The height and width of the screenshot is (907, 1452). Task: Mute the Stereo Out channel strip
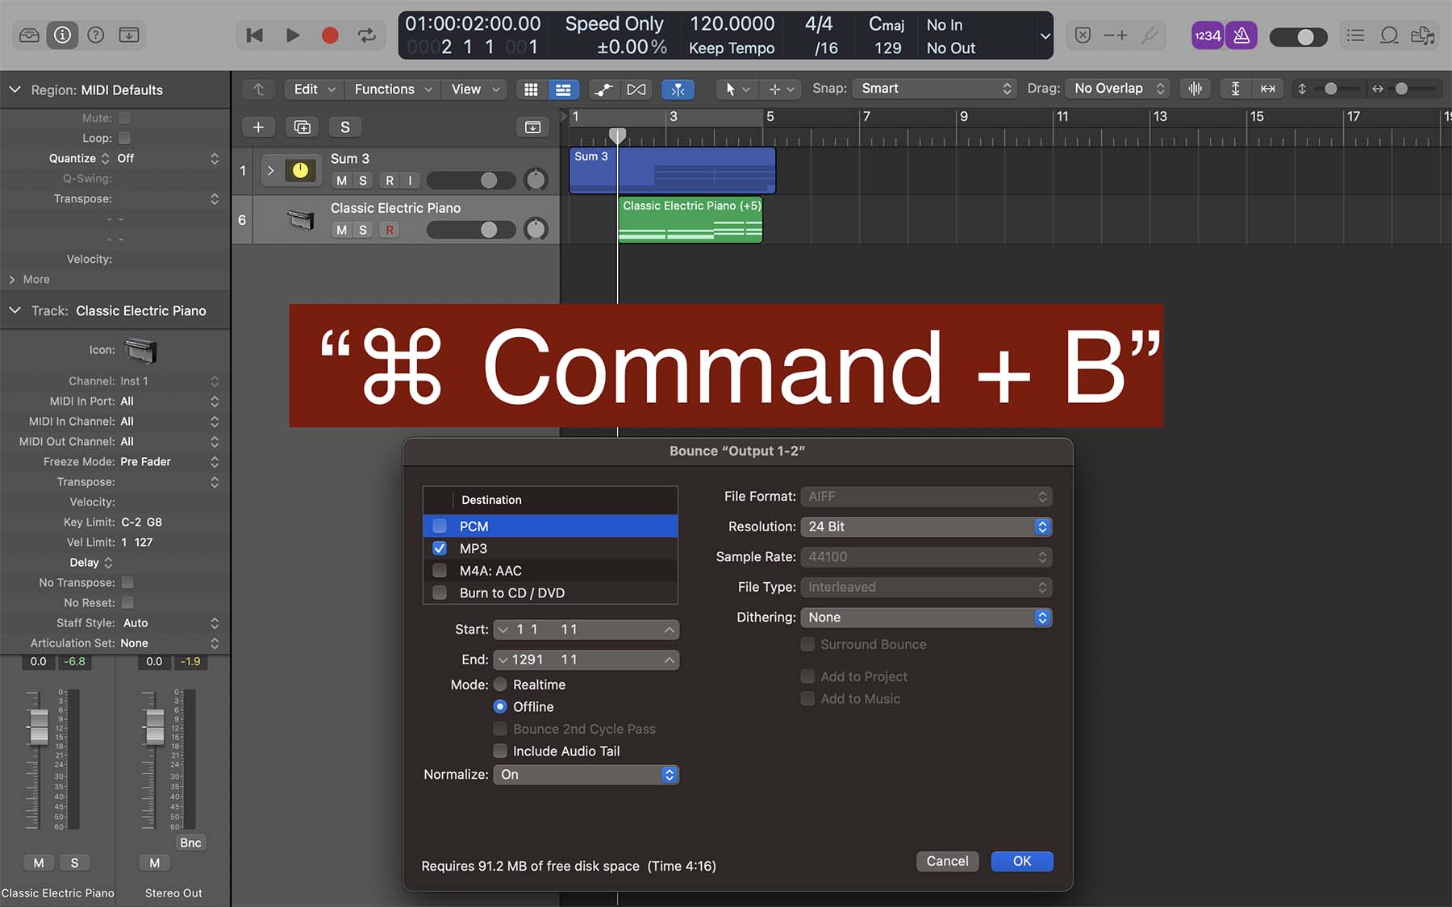click(154, 863)
